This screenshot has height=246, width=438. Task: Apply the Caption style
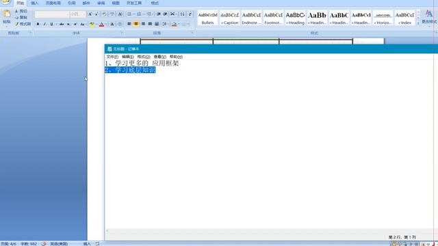tap(230, 18)
